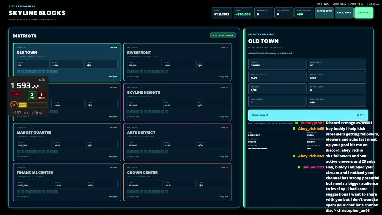Click username sallman123 in chat
This screenshot has height=215, width=382.
[x=313, y=167]
